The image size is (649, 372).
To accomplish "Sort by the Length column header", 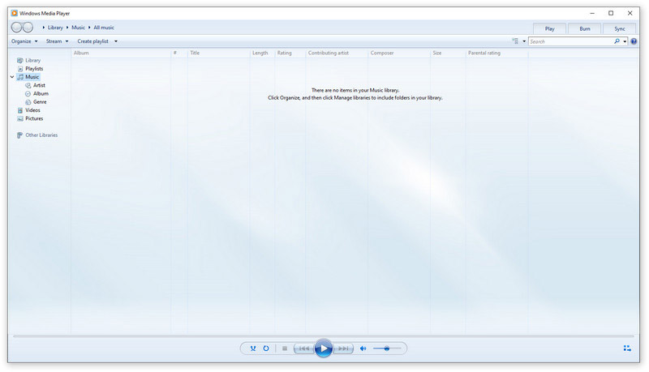I will click(x=262, y=53).
